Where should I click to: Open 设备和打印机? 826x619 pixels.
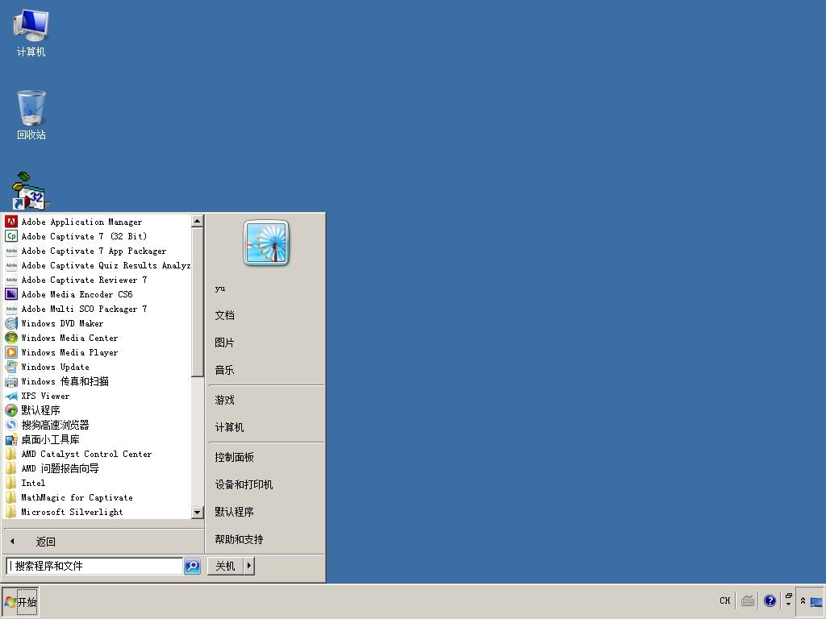coord(244,484)
